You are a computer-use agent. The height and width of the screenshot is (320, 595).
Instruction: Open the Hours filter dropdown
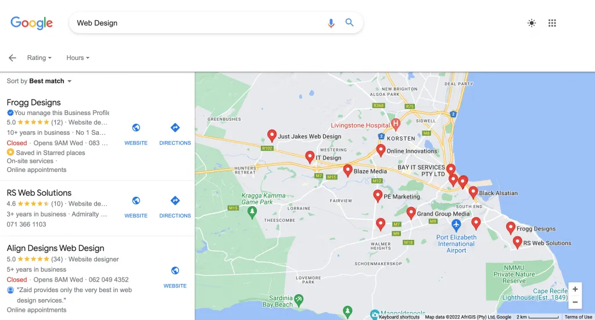tap(78, 57)
